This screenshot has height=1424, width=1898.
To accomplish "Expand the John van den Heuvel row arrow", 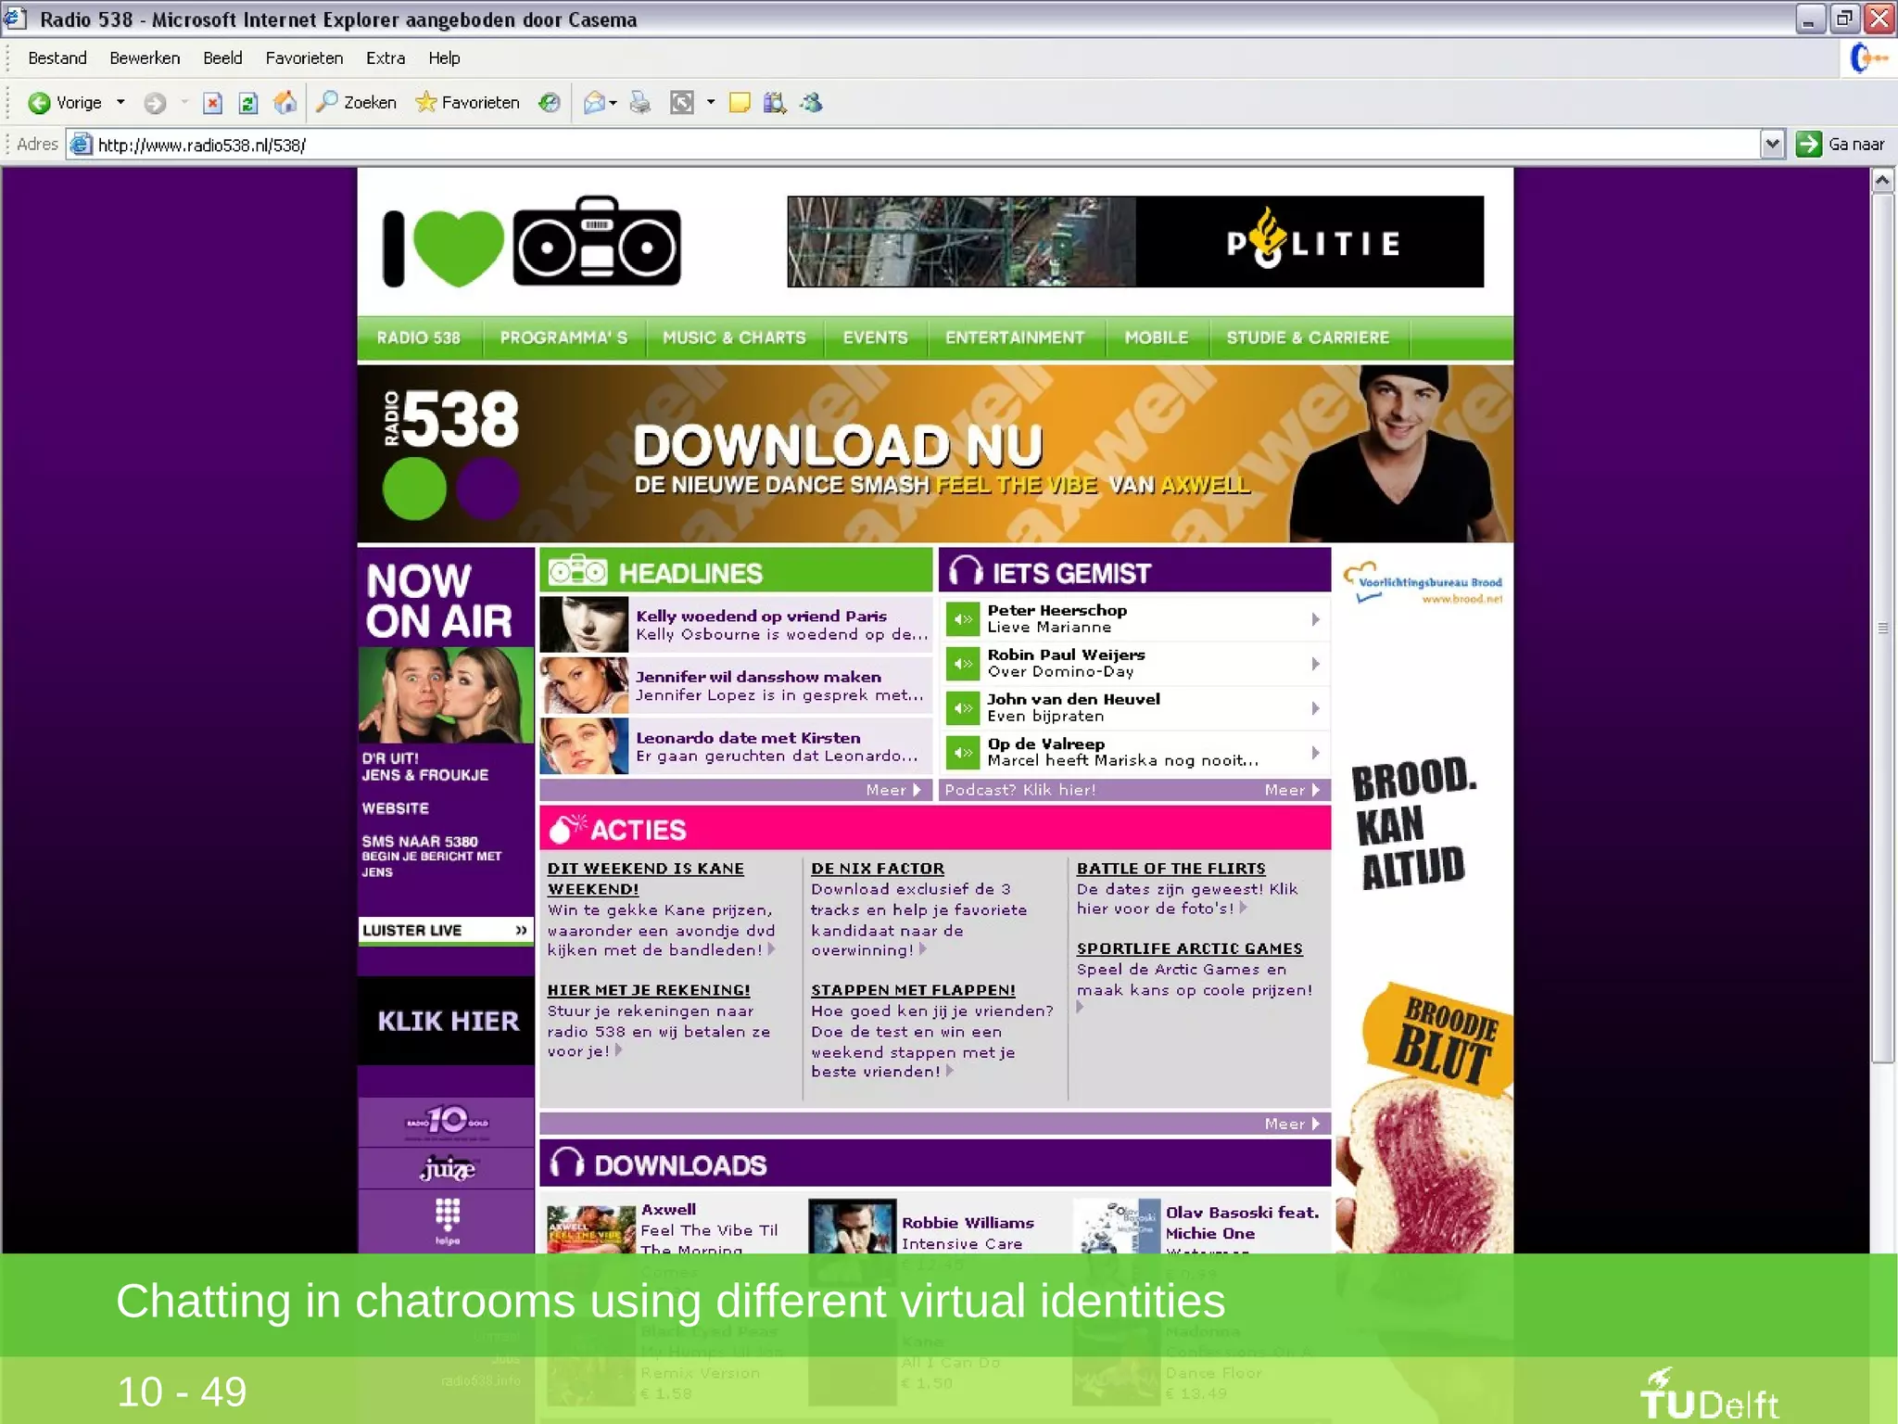I will click(1315, 708).
